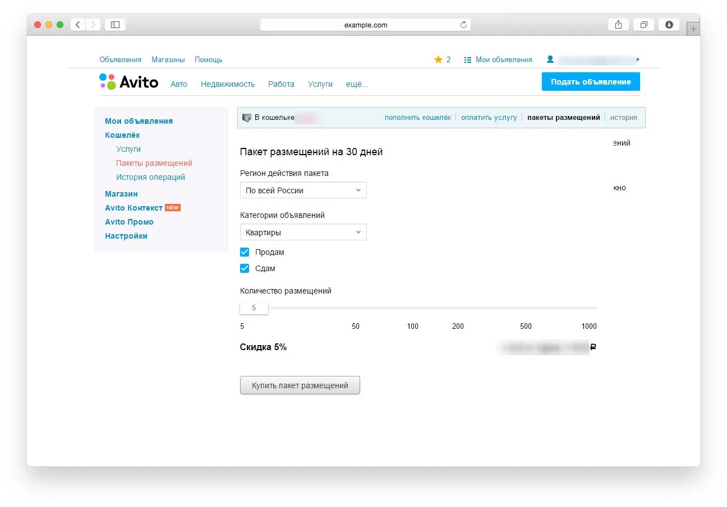The width and height of the screenshot is (727, 507).
Task: Click the slider handle showing 5
Action: [x=254, y=308]
